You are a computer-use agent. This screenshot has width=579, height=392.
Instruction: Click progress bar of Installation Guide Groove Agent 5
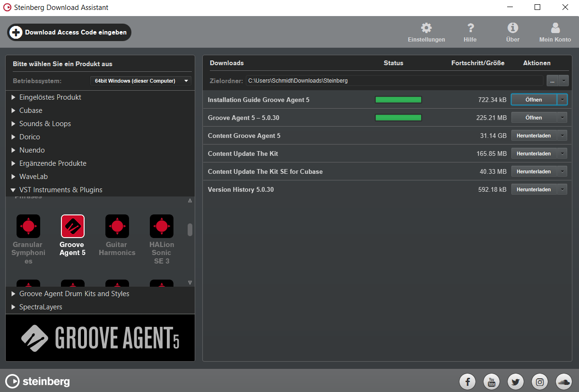(398, 100)
